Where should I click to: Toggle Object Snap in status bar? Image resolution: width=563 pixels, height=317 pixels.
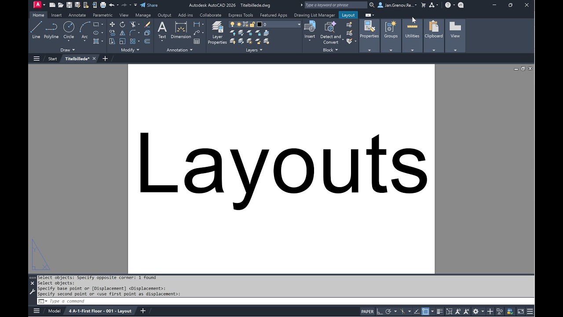[x=425, y=311]
